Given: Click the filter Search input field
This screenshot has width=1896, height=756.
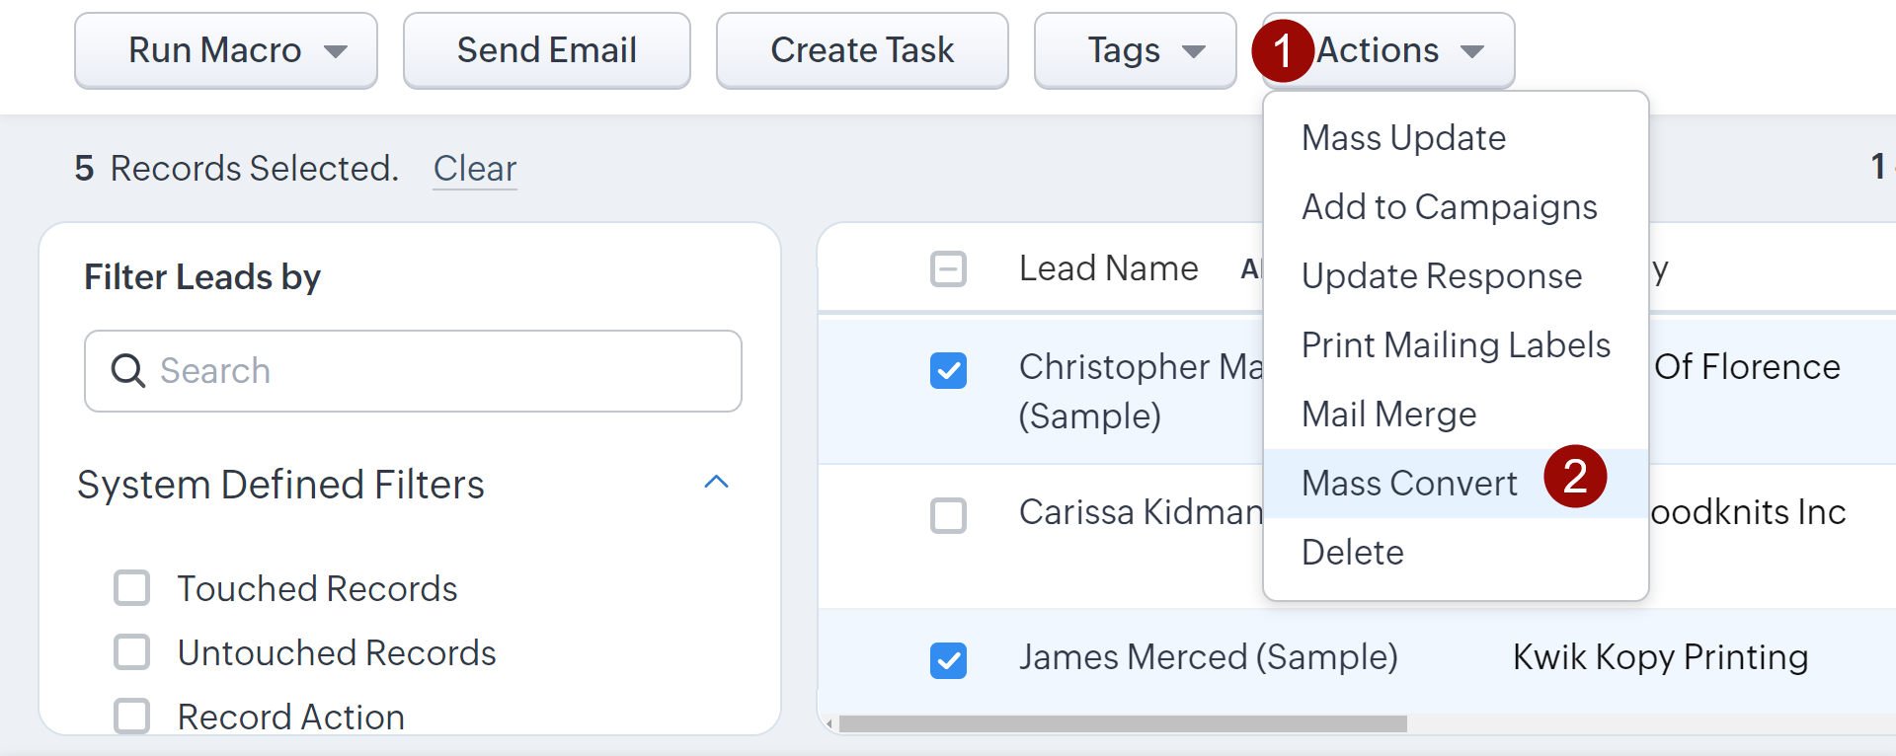Looking at the screenshot, I should 434,371.
